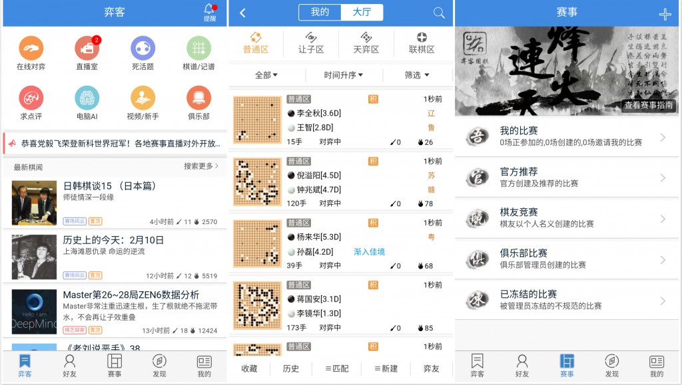The height and width of the screenshot is (385, 682).
Task: Open 棋谱/记谱 game records icon
Action: tap(198, 48)
